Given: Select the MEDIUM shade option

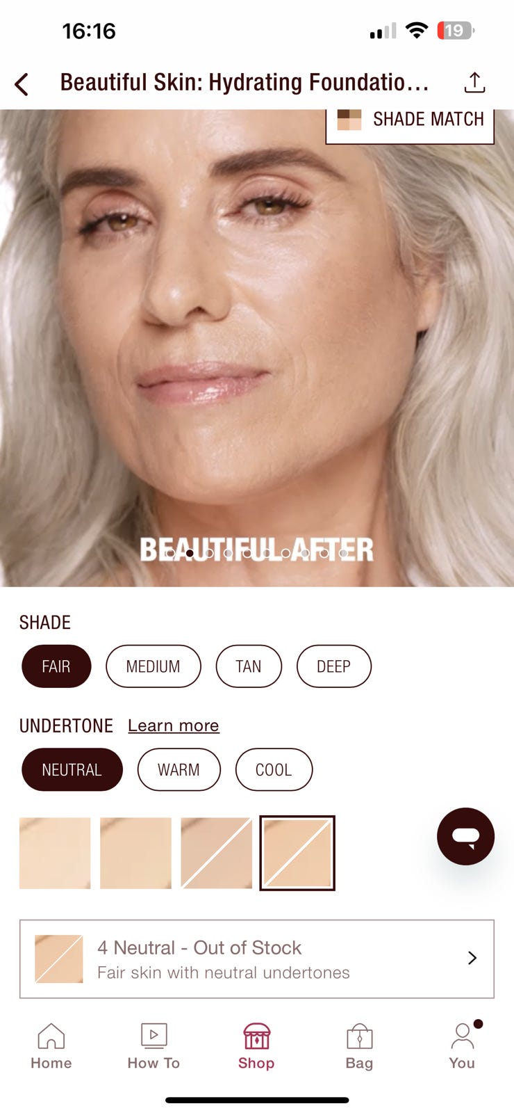Looking at the screenshot, I should (x=154, y=666).
